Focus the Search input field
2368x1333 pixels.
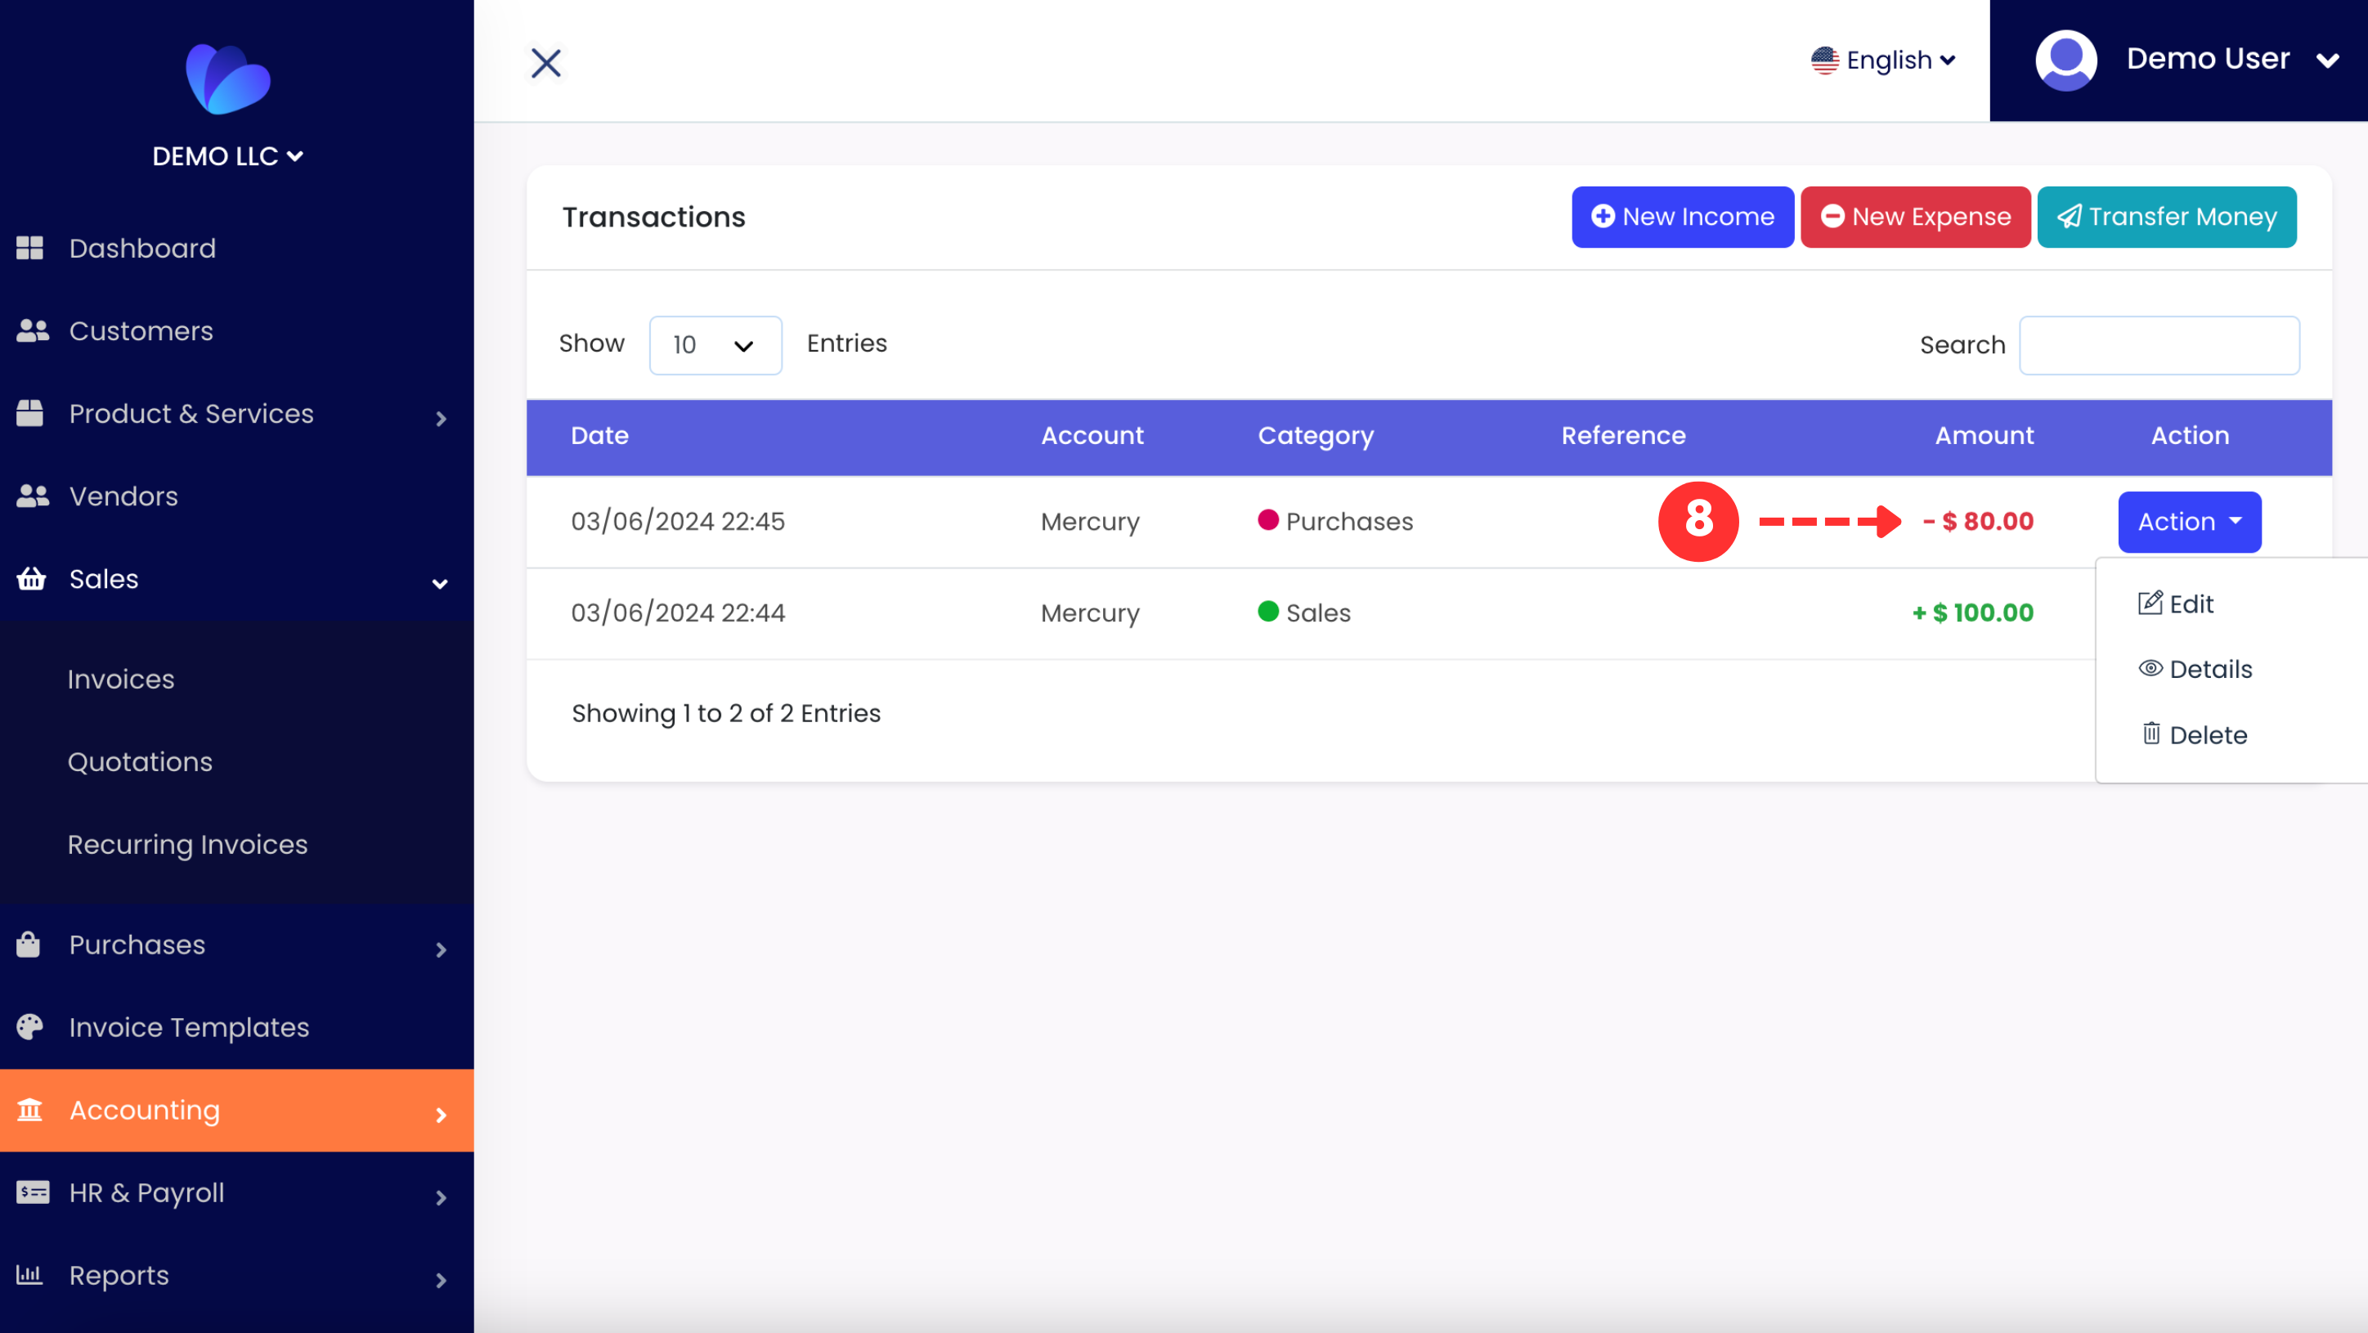(x=2159, y=345)
